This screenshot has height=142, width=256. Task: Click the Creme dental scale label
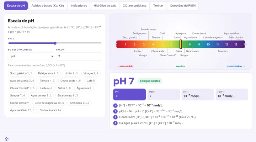click(199, 33)
